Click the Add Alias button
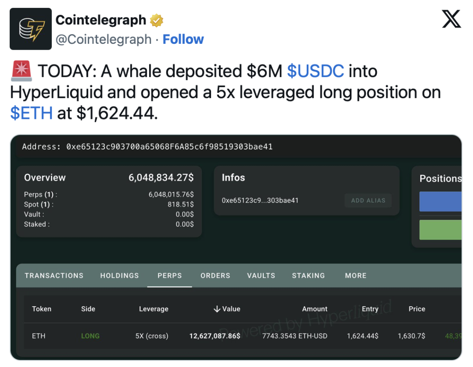The height and width of the screenshot is (367, 473). (x=368, y=201)
